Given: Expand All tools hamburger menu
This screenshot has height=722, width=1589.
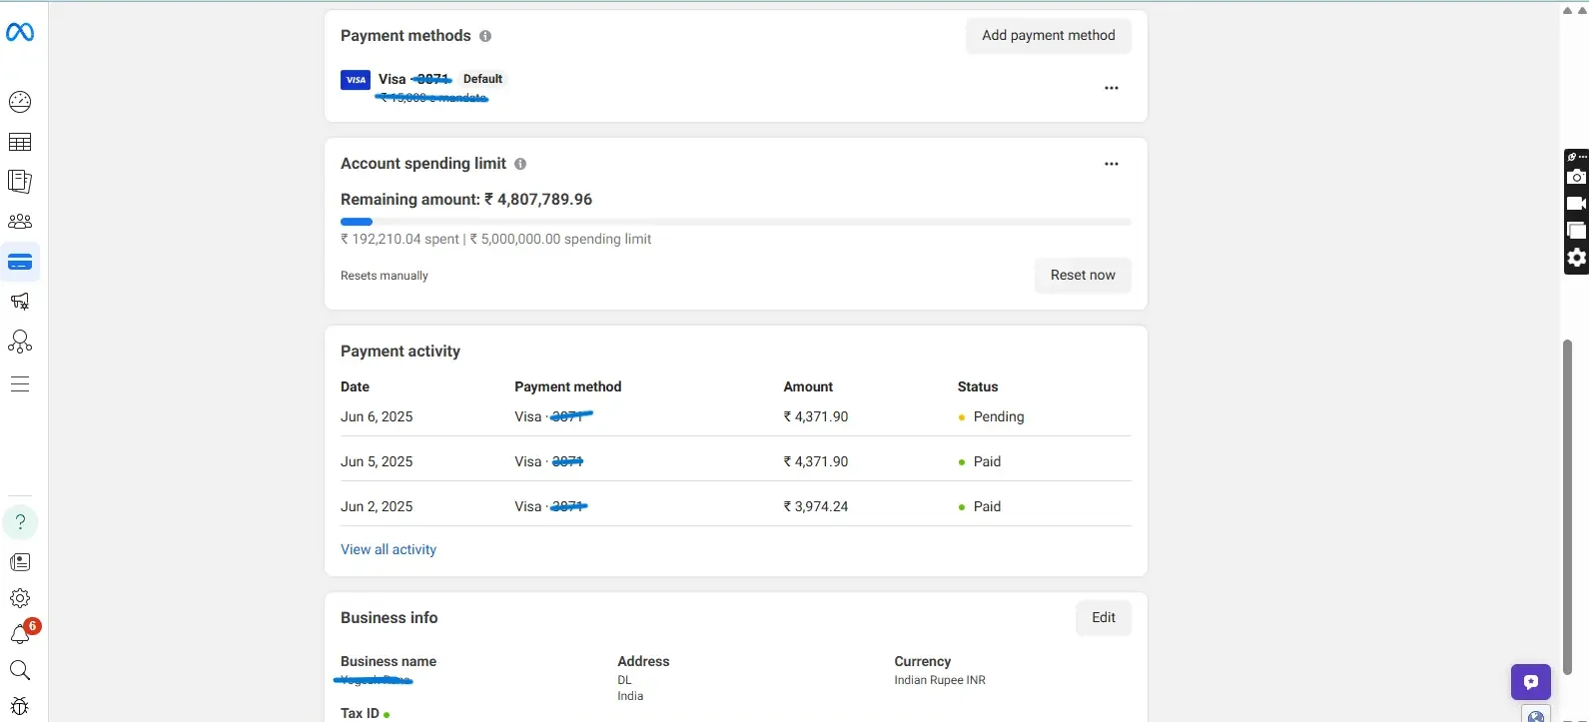Looking at the screenshot, I should pyautogui.click(x=20, y=384).
